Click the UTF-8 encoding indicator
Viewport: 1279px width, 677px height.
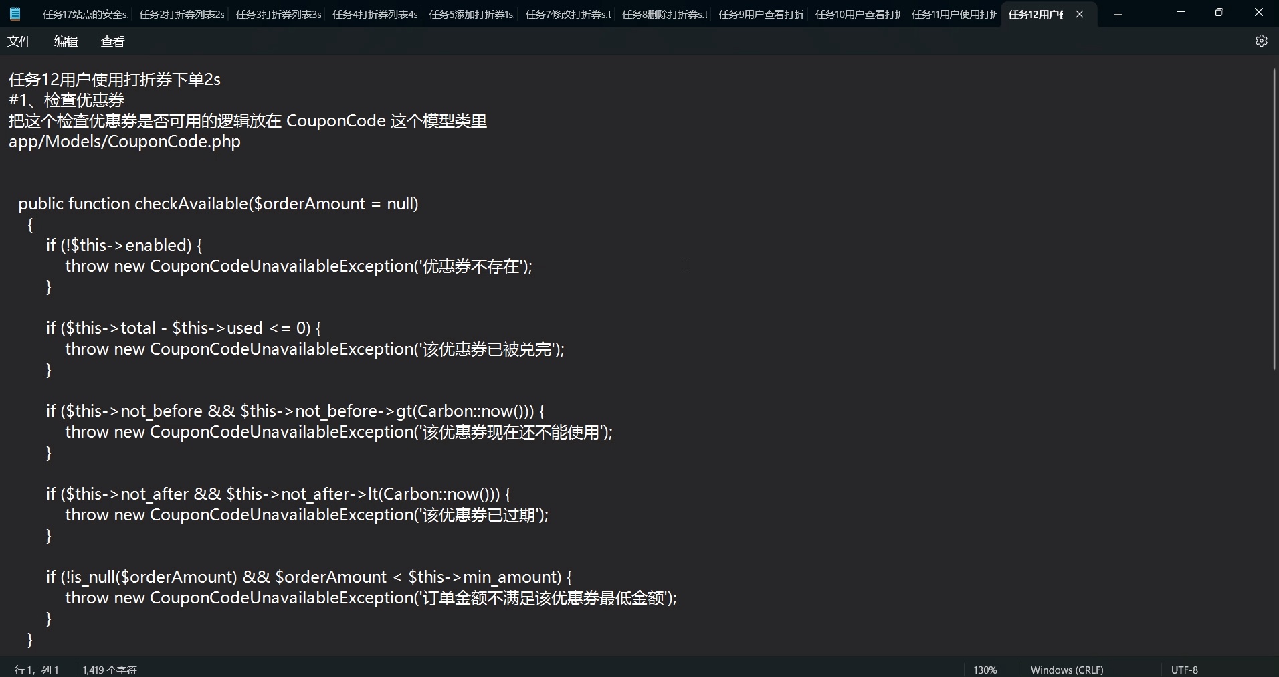pos(1184,670)
